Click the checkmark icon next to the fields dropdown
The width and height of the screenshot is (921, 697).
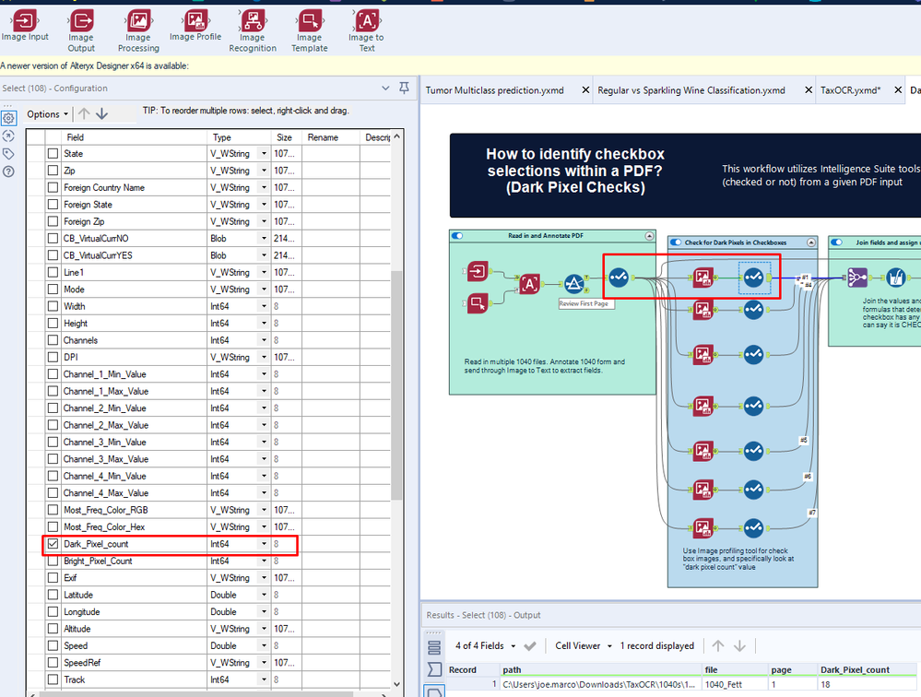click(x=530, y=646)
